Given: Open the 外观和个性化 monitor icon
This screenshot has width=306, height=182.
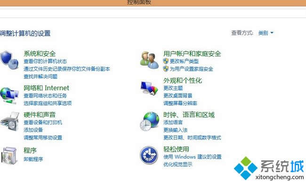Looking at the screenshot, I should pyautogui.click(x=149, y=88).
